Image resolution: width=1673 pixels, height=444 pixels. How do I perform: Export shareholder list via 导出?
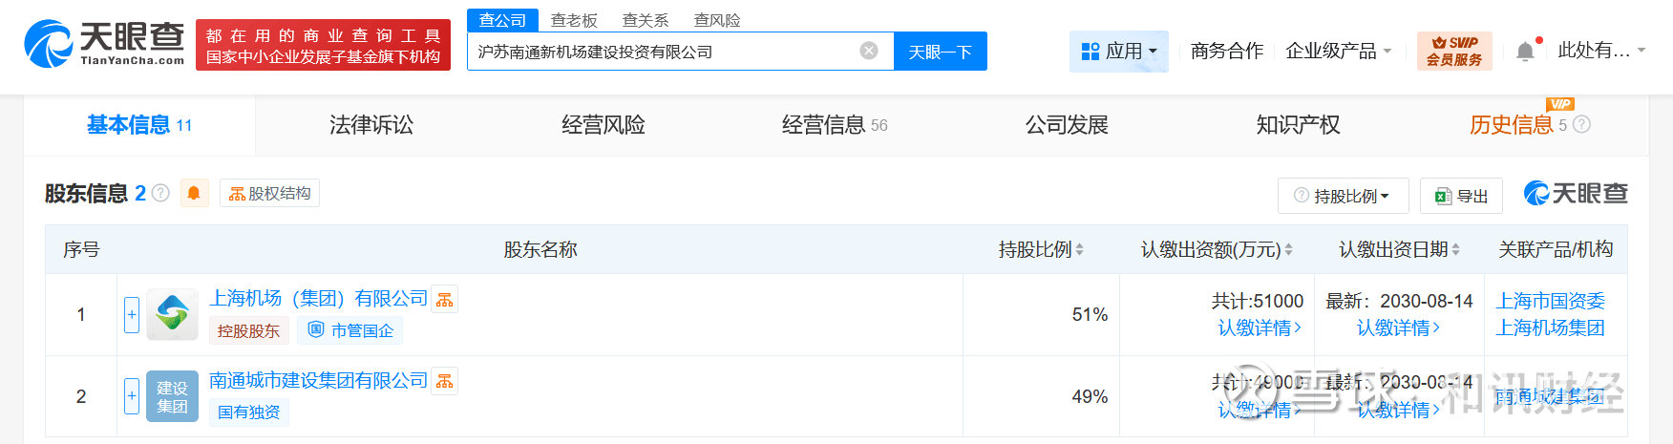tap(1461, 196)
